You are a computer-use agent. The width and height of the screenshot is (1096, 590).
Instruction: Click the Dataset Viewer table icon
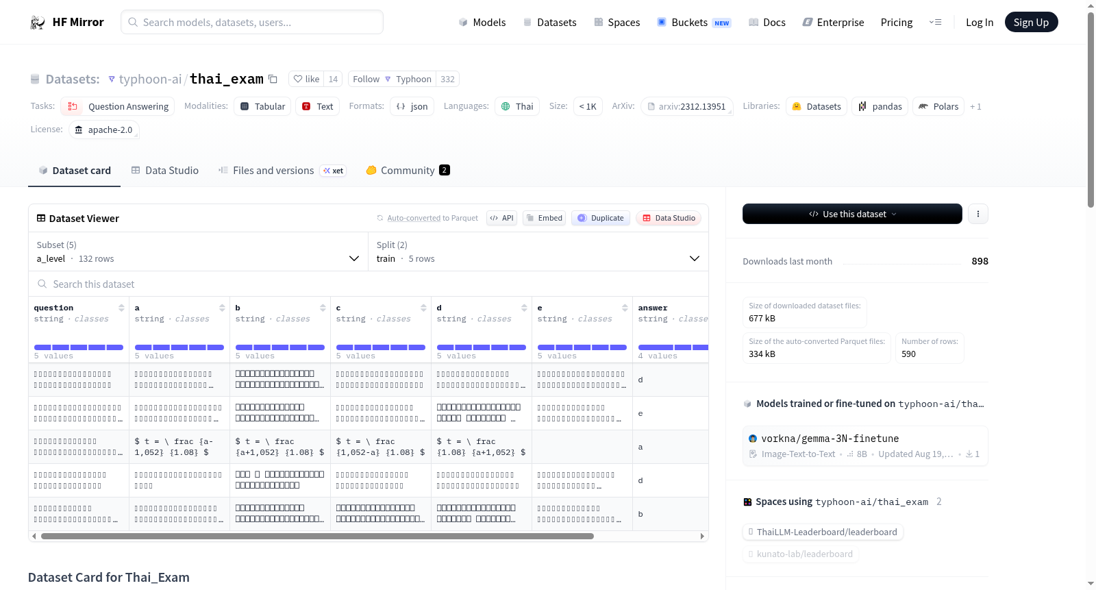click(41, 218)
